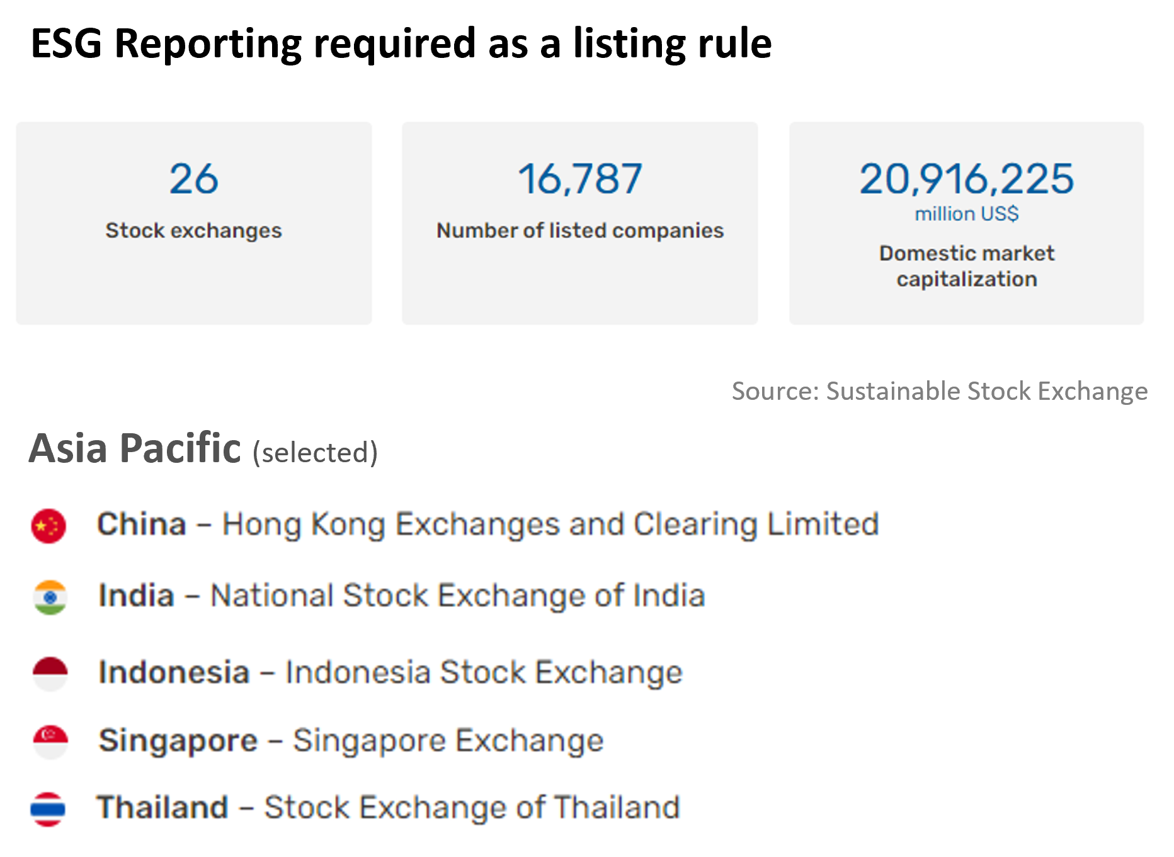Click the bold China country label
This screenshot has width=1174, height=857.
coord(142,525)
